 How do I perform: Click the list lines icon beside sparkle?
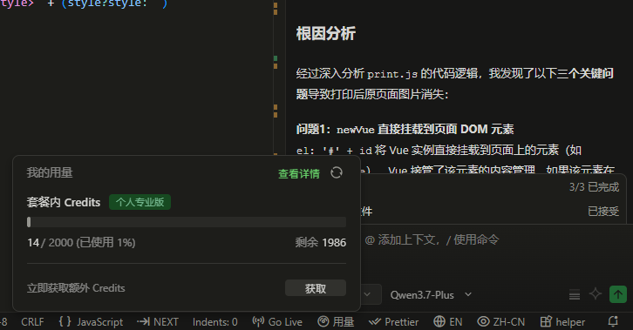pos(575,294)
